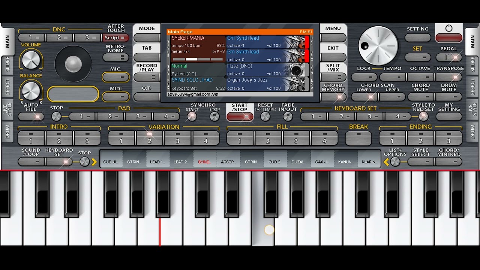Select Keyboard Set 3 button

click(x=370, y=117)
